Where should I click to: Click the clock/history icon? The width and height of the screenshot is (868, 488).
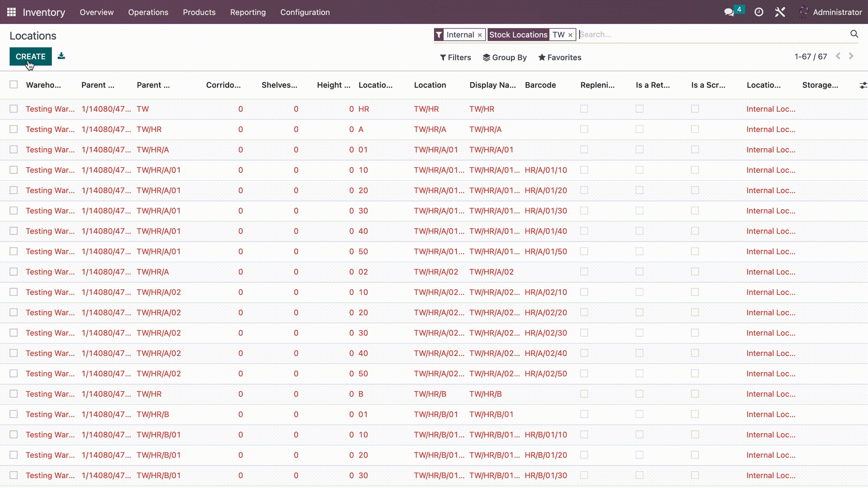[759, 12]
